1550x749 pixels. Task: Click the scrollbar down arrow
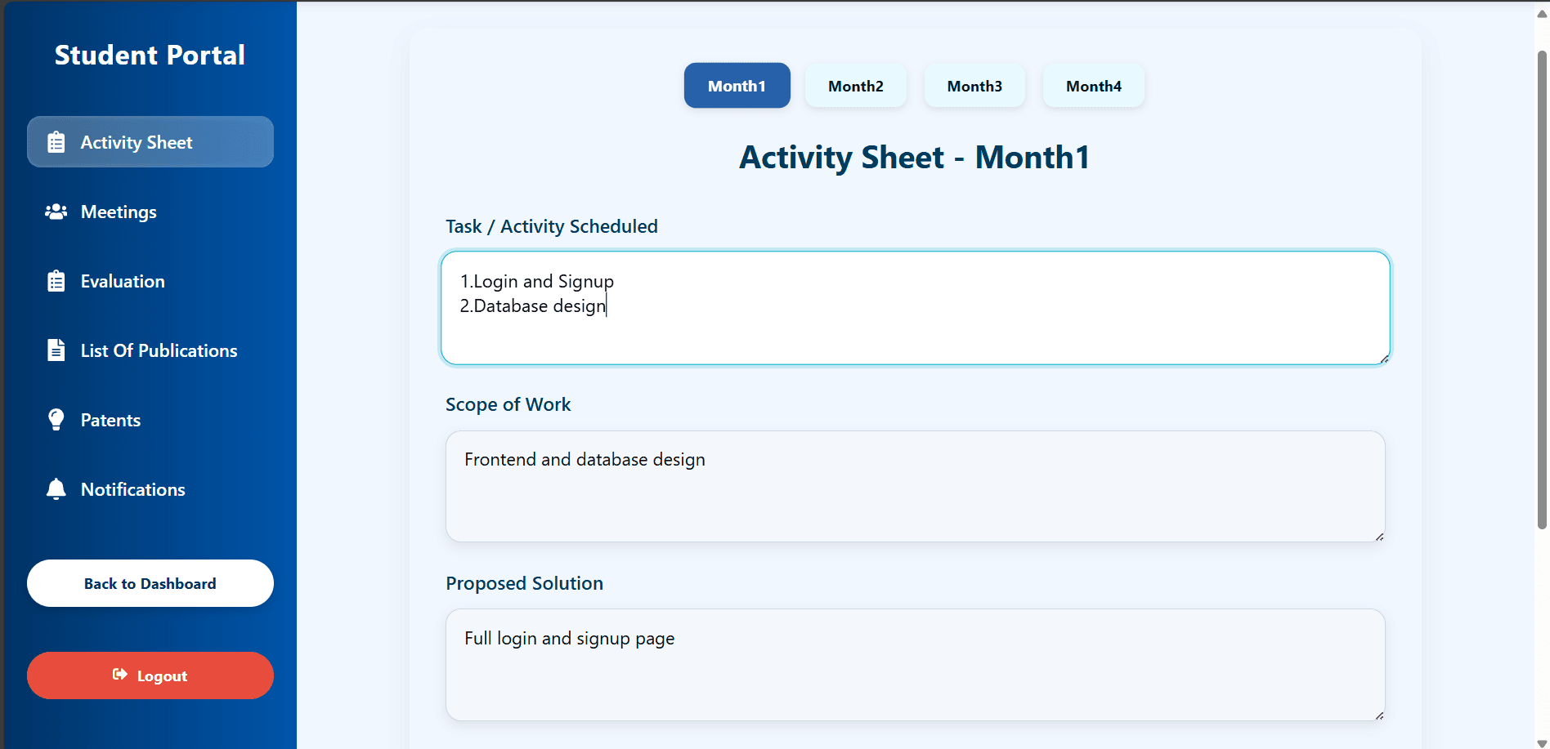pyautogui.click(x=1542, y=742)
